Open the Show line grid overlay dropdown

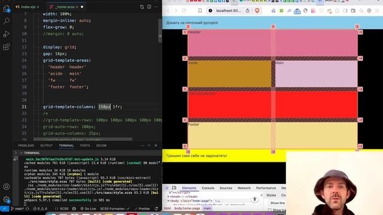278,203
